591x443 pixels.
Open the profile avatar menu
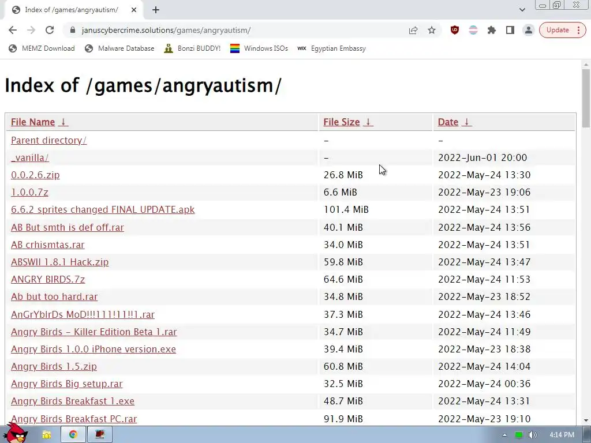529,30
